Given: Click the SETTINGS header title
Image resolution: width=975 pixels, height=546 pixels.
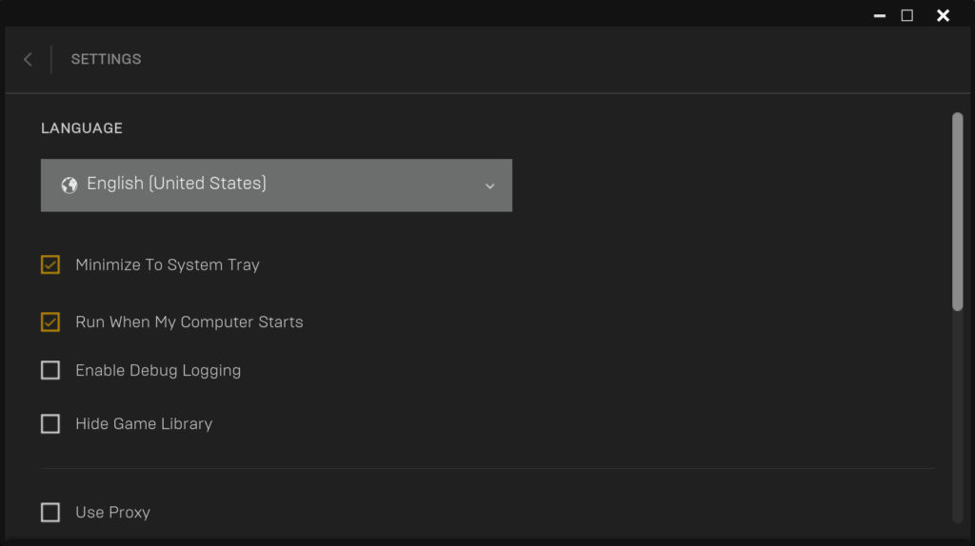Looking at the screenshot, I should 106,59.
